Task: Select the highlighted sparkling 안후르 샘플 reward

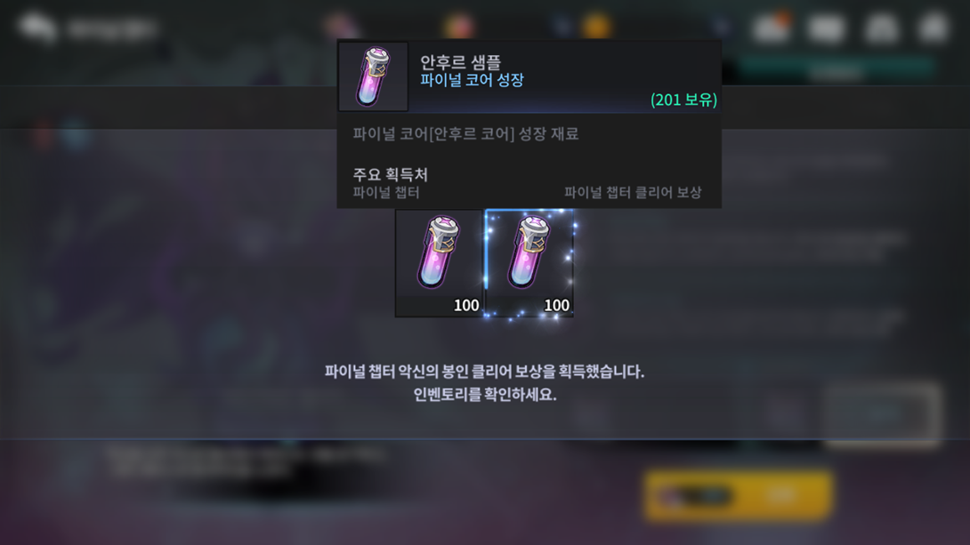Action: coord(529,262)
